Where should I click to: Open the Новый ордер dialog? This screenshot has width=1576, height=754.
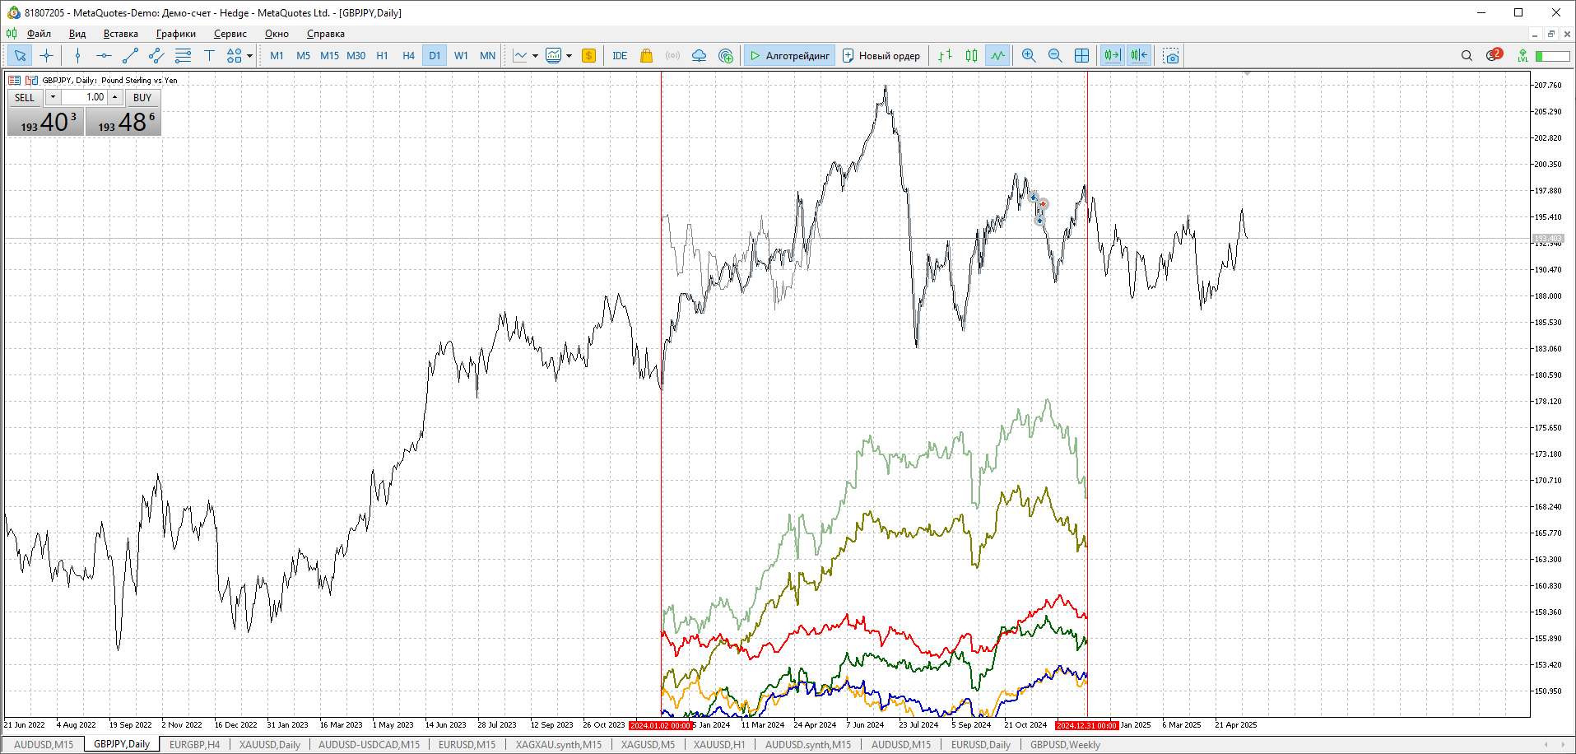tap(881, 56)
